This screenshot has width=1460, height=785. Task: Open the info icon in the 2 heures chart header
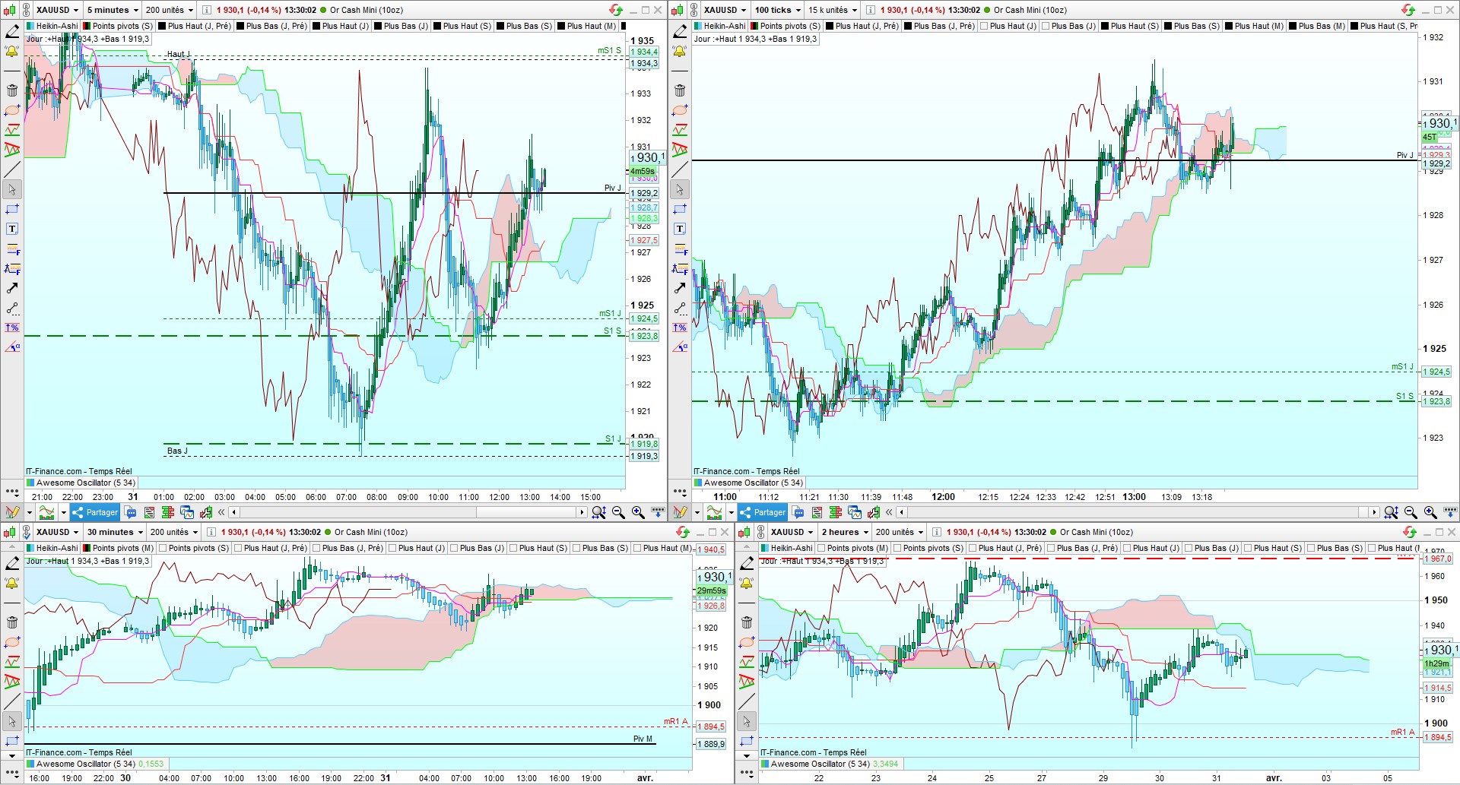pyautogui.click(x=936, y=532)
